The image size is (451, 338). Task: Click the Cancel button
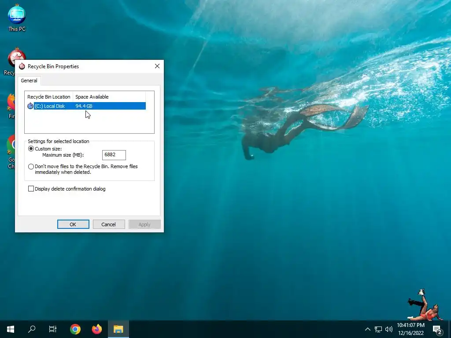pos(109,224)
